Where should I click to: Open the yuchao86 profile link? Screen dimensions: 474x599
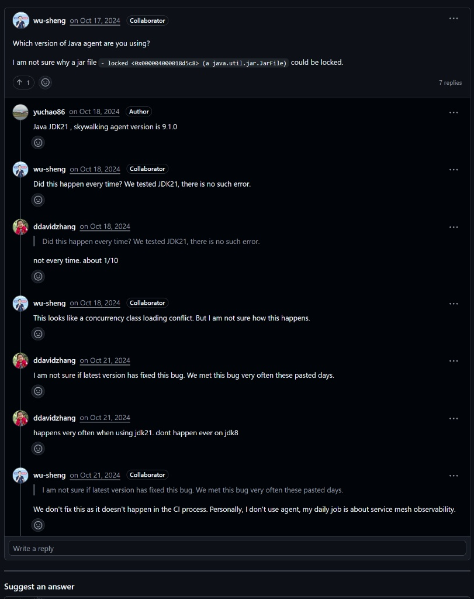49,112
